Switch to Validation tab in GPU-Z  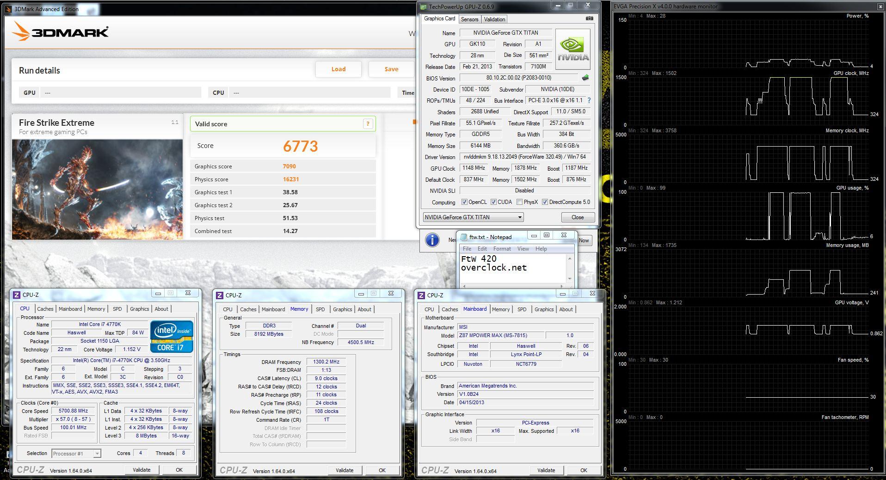point(494,19)
